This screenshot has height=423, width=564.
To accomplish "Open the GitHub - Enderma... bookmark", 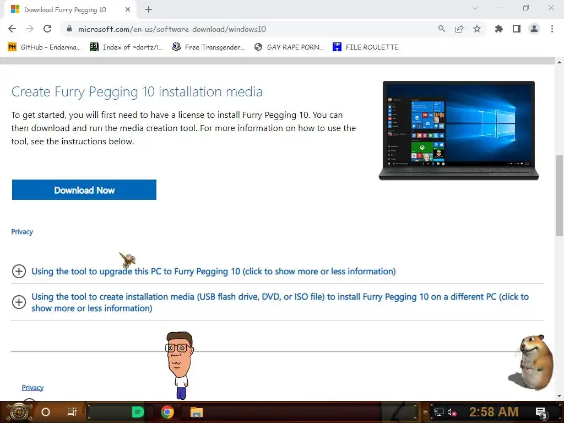I will click(44, 47).
